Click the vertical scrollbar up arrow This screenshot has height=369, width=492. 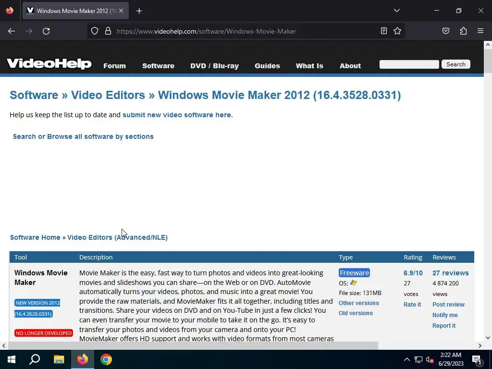click(488, 45)
